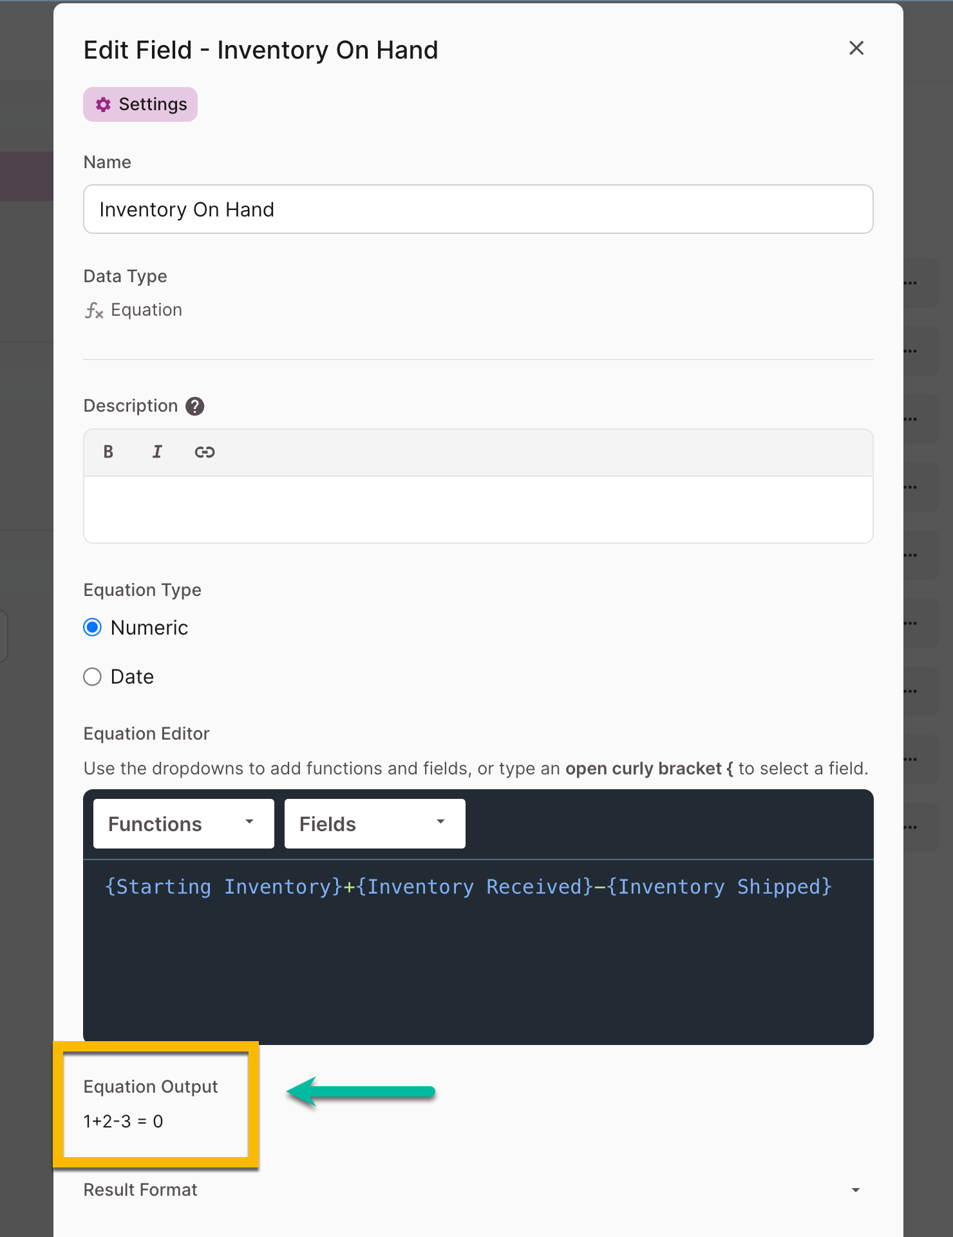Close the Edit Field dialog

coord(856,48)
